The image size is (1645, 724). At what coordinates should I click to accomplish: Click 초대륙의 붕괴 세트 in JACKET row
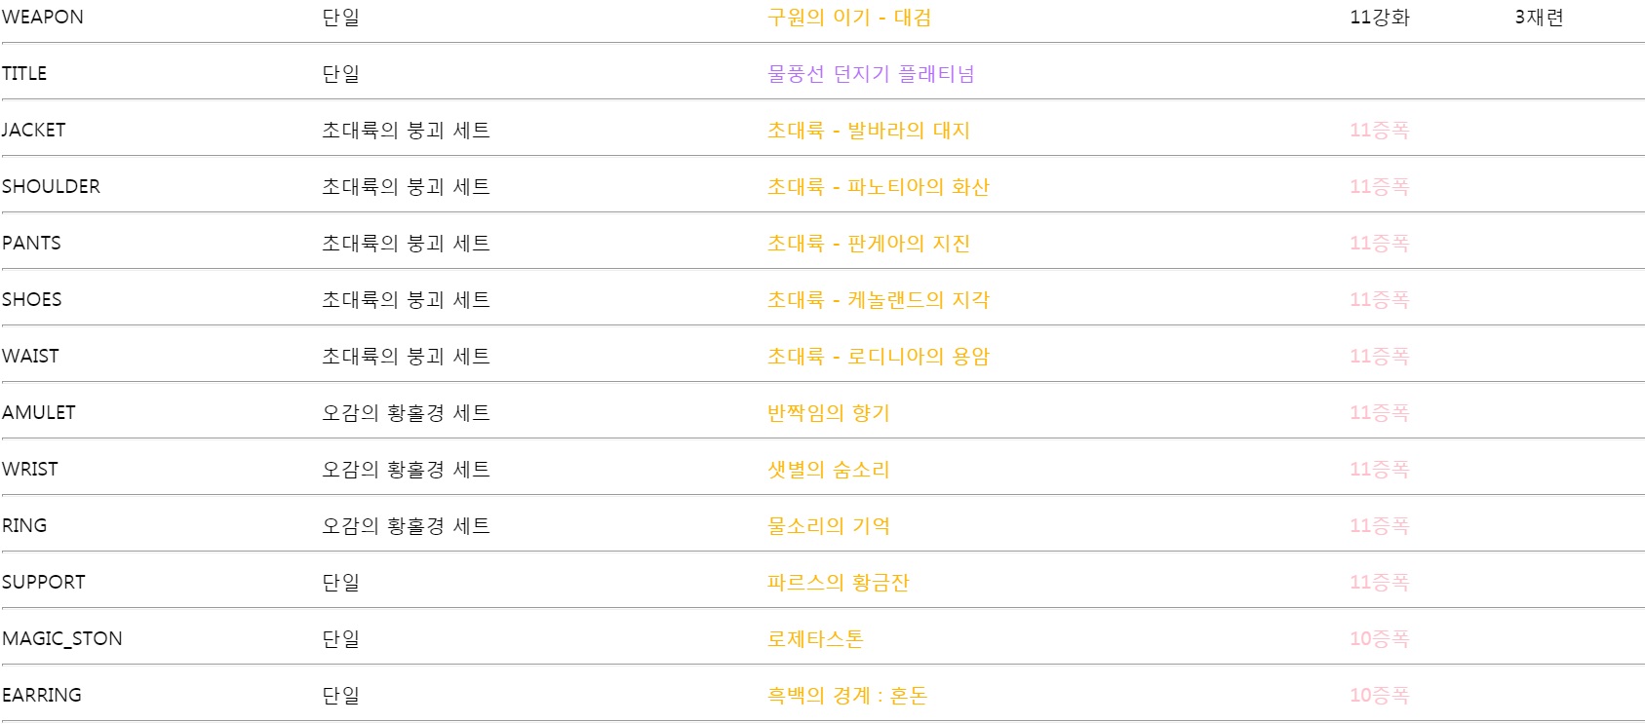[x=407, y=131]
